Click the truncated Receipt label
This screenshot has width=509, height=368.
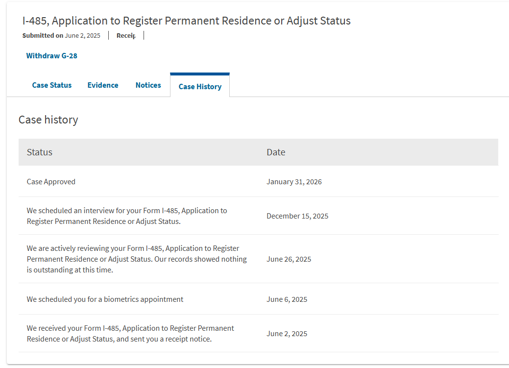(126, 36)
